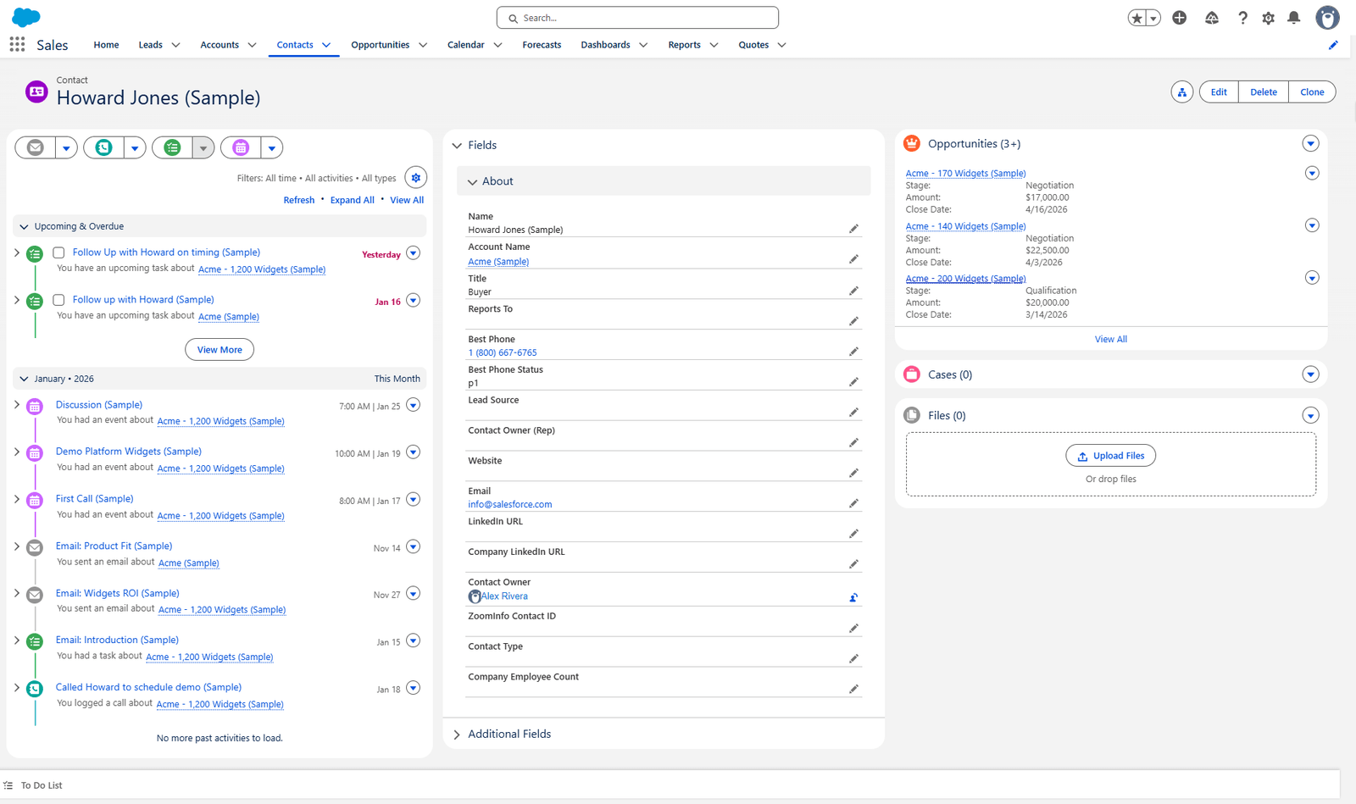Switch to the Opportunities tab

click(380, 45)
